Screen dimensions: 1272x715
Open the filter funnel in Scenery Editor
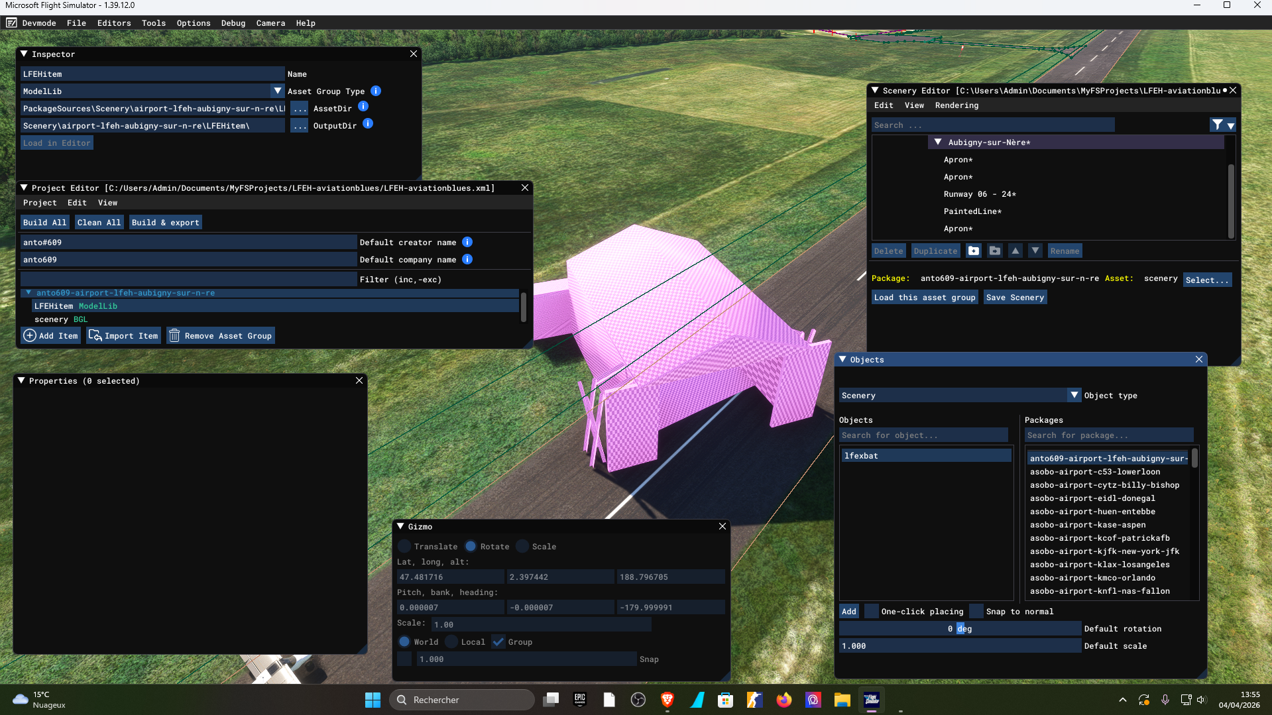pos(1218,125)
